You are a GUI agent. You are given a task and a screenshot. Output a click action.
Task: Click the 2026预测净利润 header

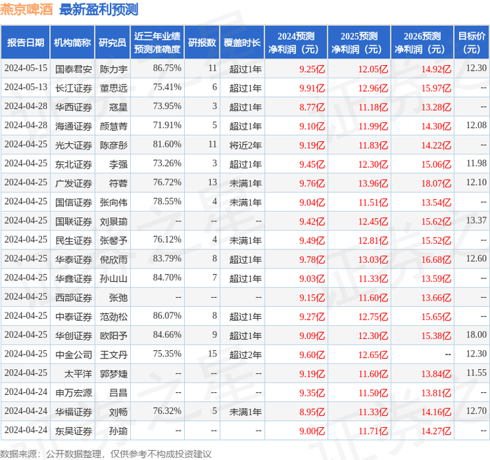point(422,43)
